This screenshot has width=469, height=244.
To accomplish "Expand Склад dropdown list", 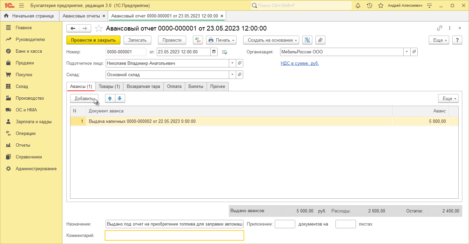I will click(x=232, y=75).
